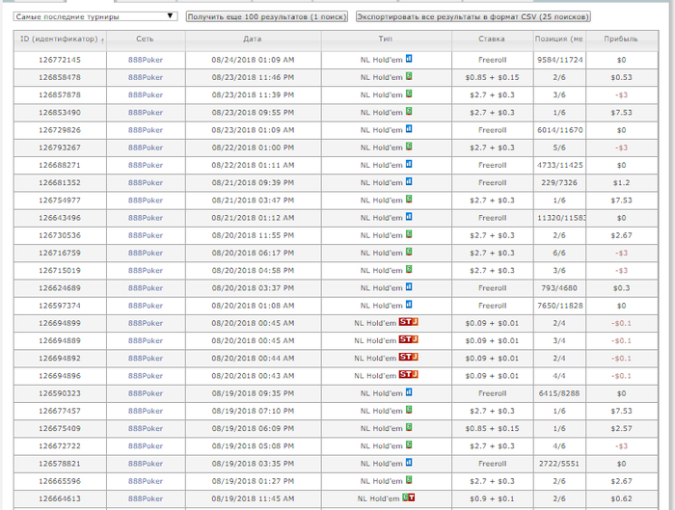Open the 'Самые последние турниры' dropdown
This screenshot has height=510, width=675.
point(95,16)
